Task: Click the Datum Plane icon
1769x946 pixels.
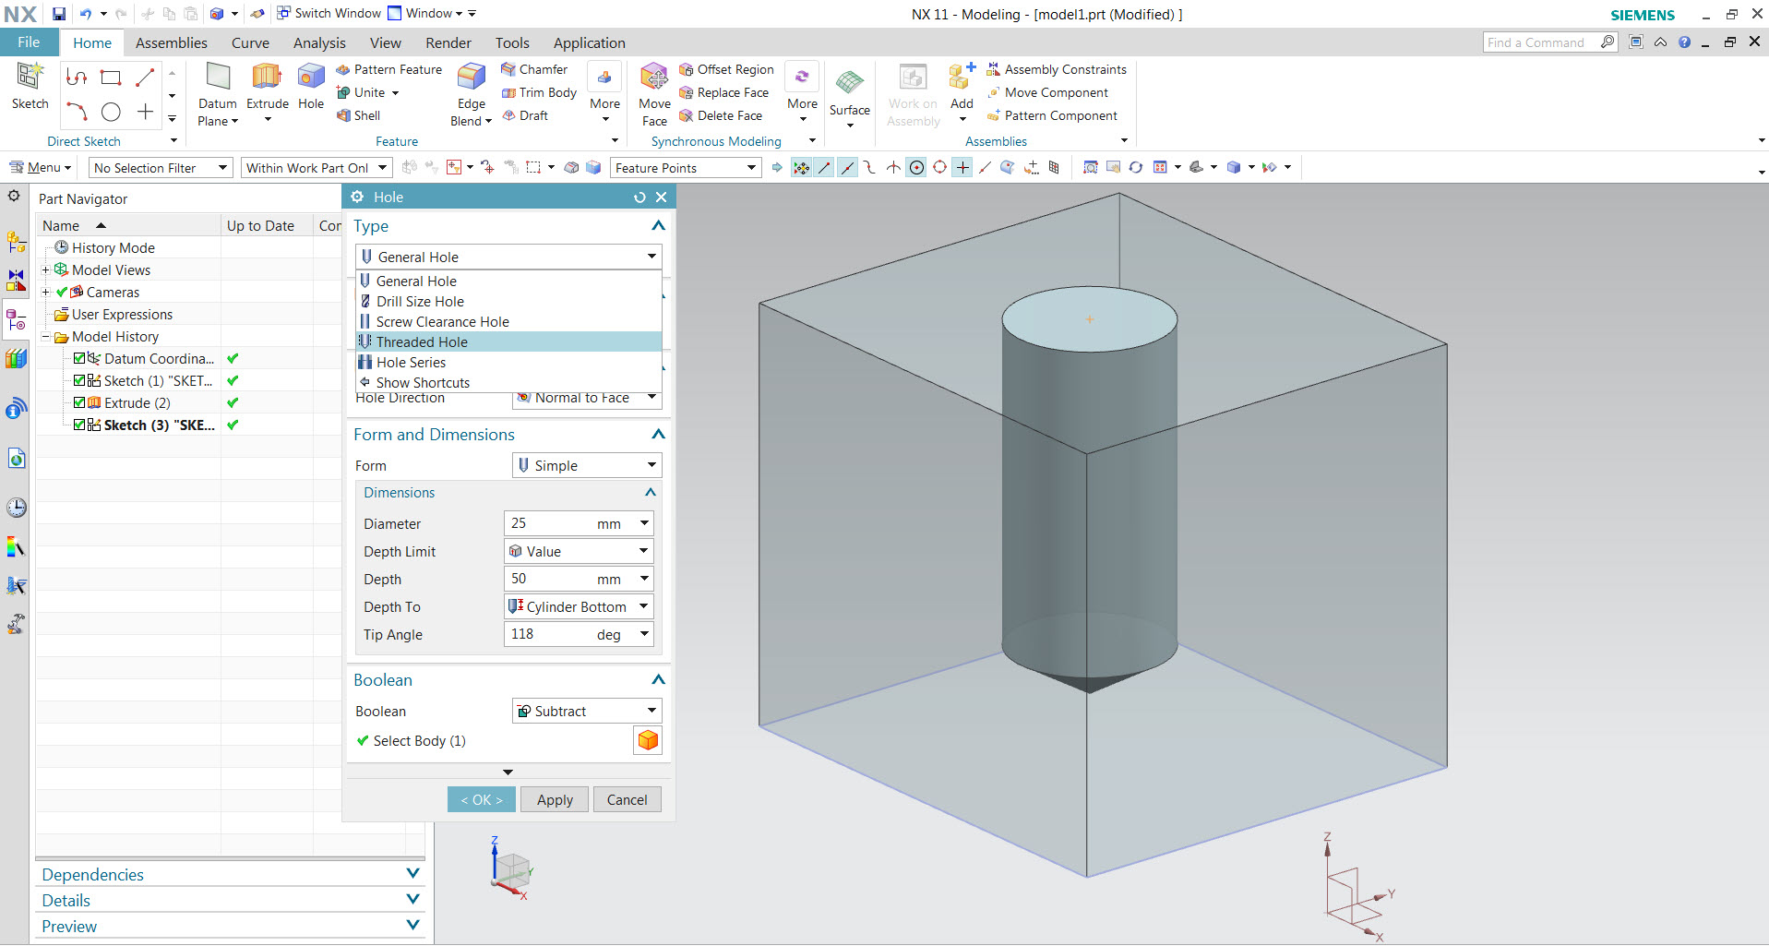Action: point(218,78)
